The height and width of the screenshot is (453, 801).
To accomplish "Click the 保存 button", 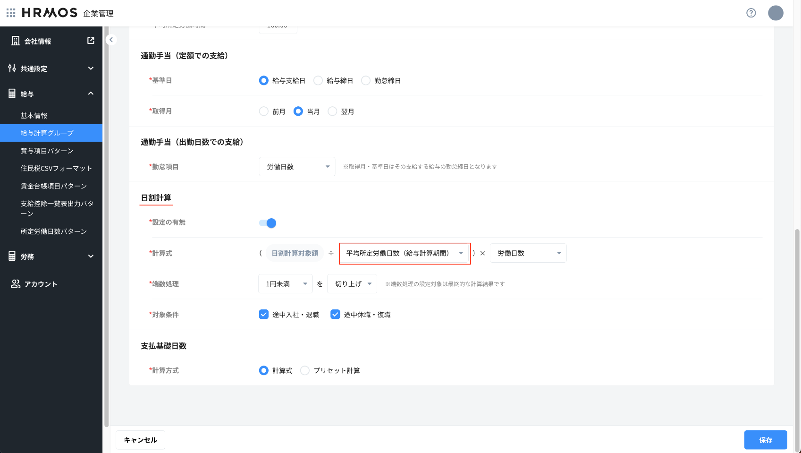I will (765, 440).
